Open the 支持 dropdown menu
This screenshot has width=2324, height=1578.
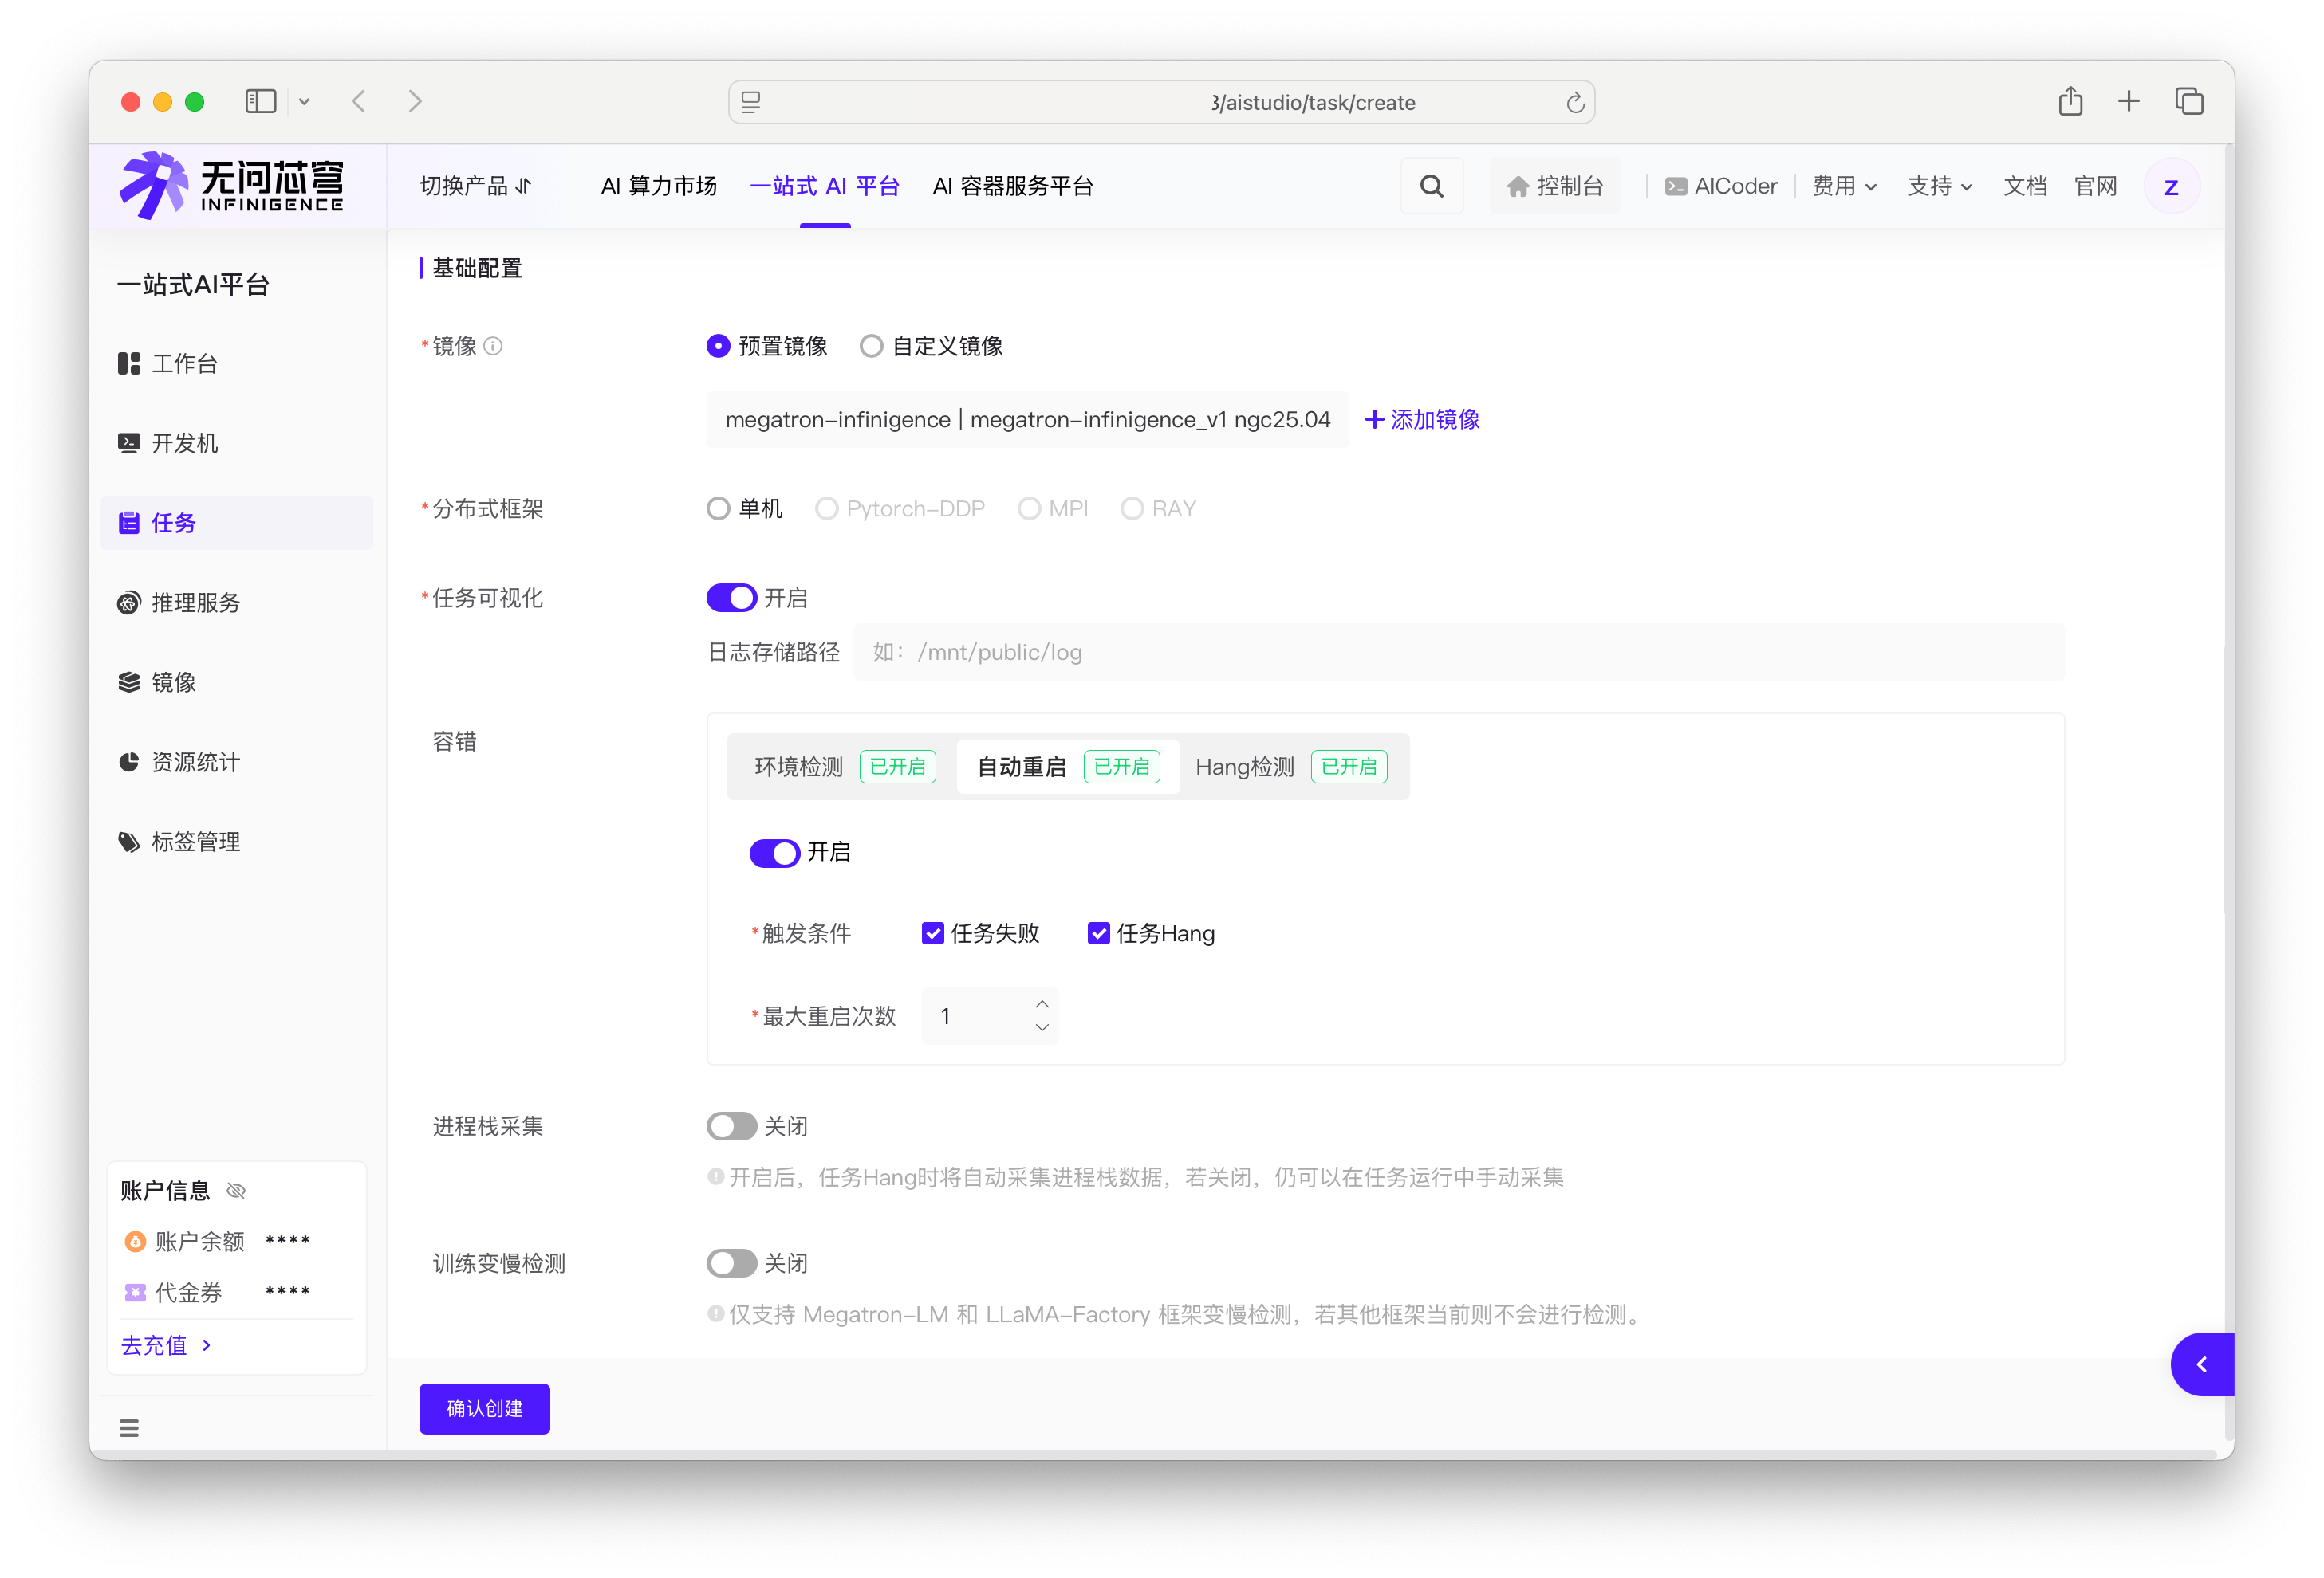click(x=1939, y=186)
